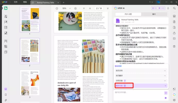
Task: Open the Search magnifier icon
Action: coord(174,8)
